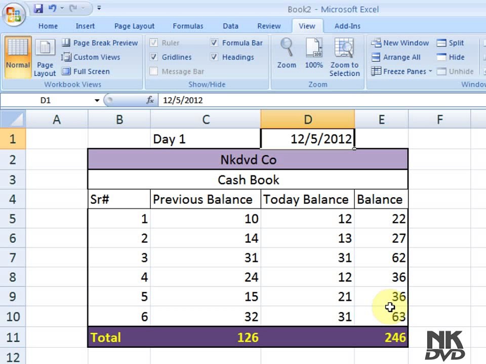This screenshot has height=364, width=486.
Task: Select column C header
Action: click(x=206, y=119)
